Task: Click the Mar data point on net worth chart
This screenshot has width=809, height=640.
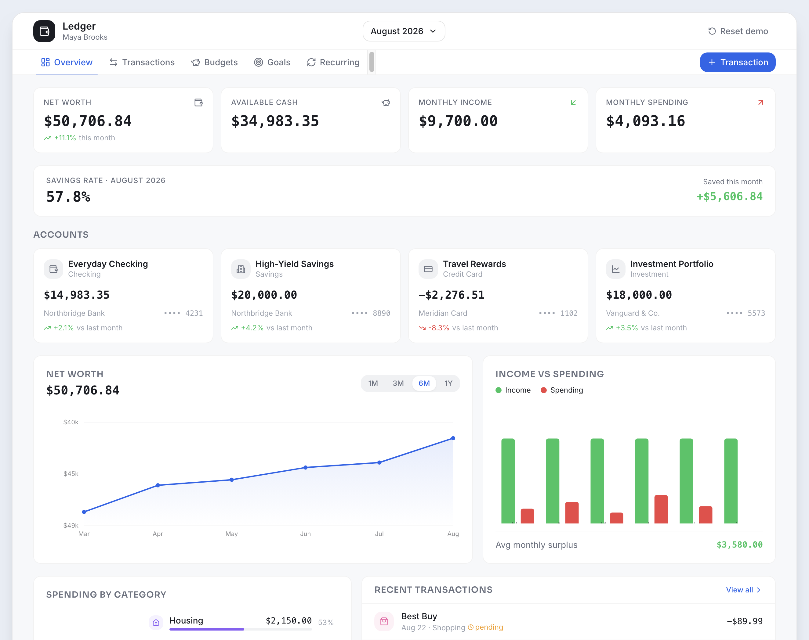Action: tap(84, 512)
